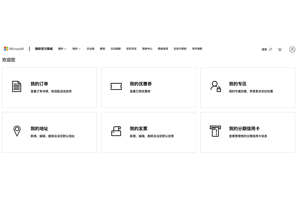Open the shopping cart icon
The height and width of the screenshot is (198, 297).
tap(280, 49)
